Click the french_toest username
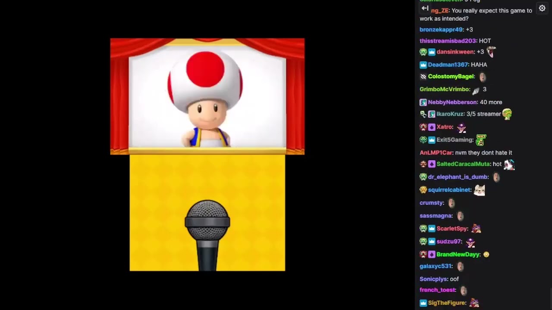 point(437,290)
